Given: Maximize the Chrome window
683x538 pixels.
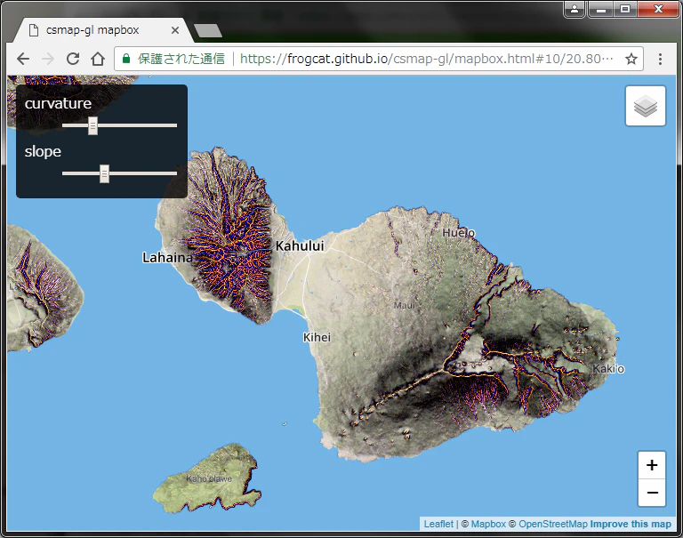Looking at the screenshot, I should [x=625, y=9].
